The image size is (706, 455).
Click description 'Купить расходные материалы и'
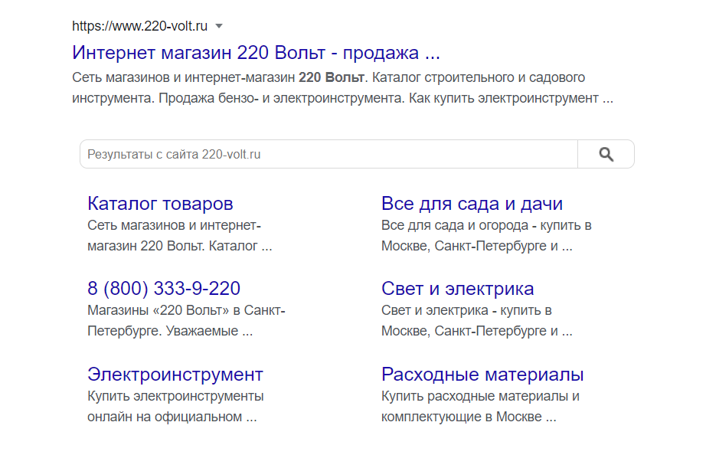pyautogui.click(x=480, y=396)
